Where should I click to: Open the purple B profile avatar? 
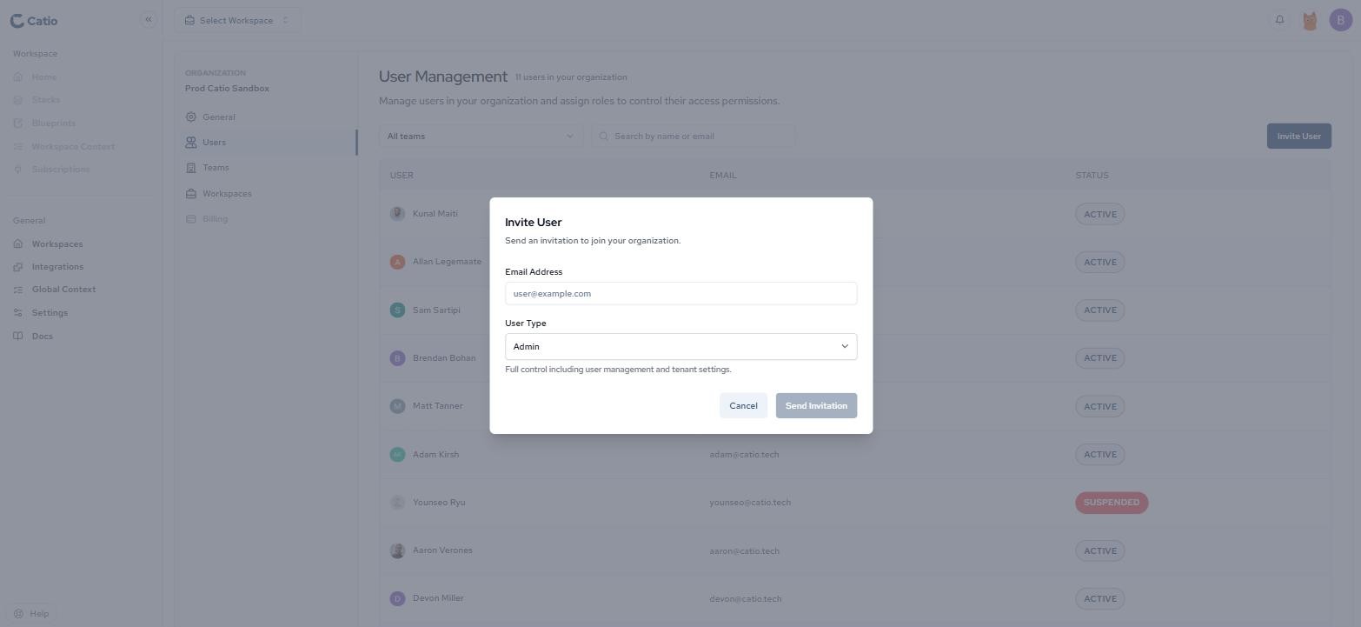tap(1341, 21)
